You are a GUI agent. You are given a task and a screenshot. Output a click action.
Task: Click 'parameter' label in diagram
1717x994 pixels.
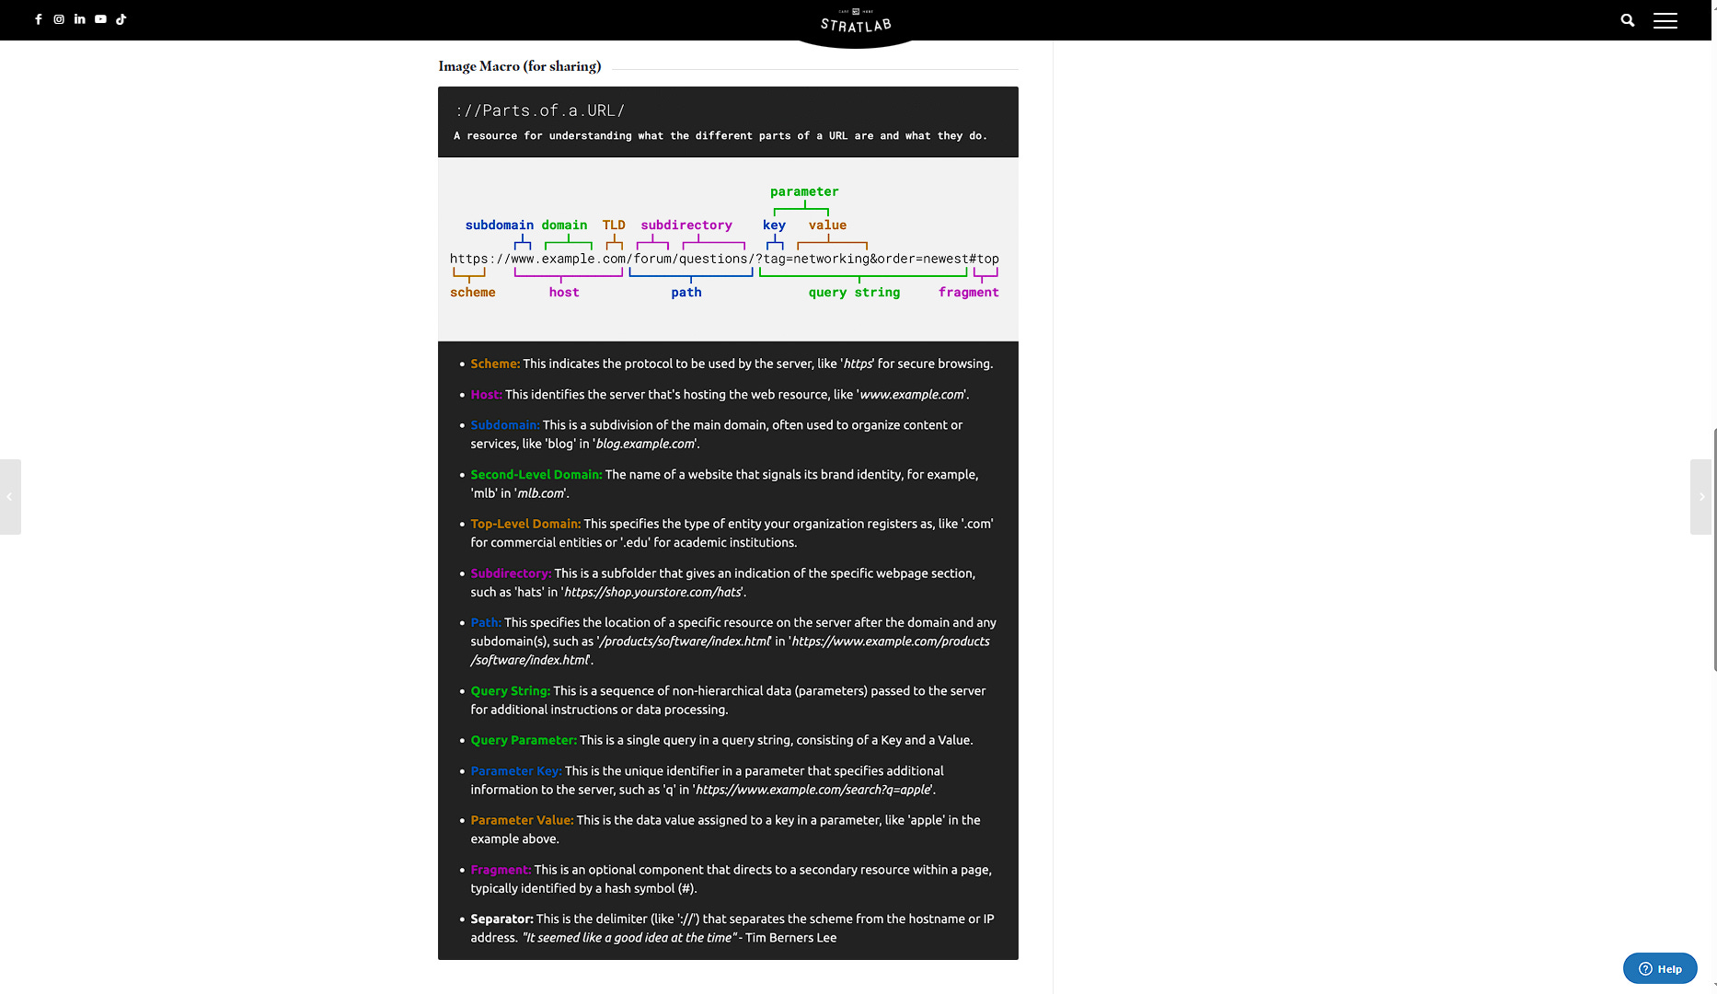804,191
